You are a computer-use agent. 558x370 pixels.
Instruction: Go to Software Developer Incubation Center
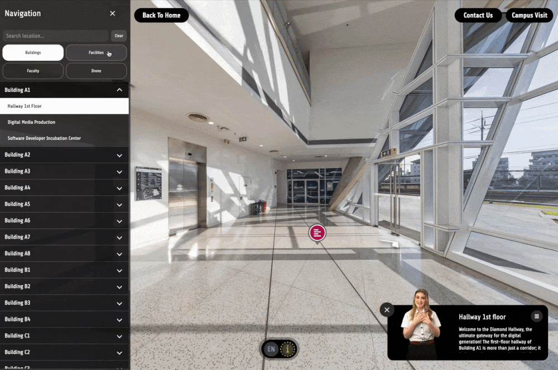click(64, 138)
